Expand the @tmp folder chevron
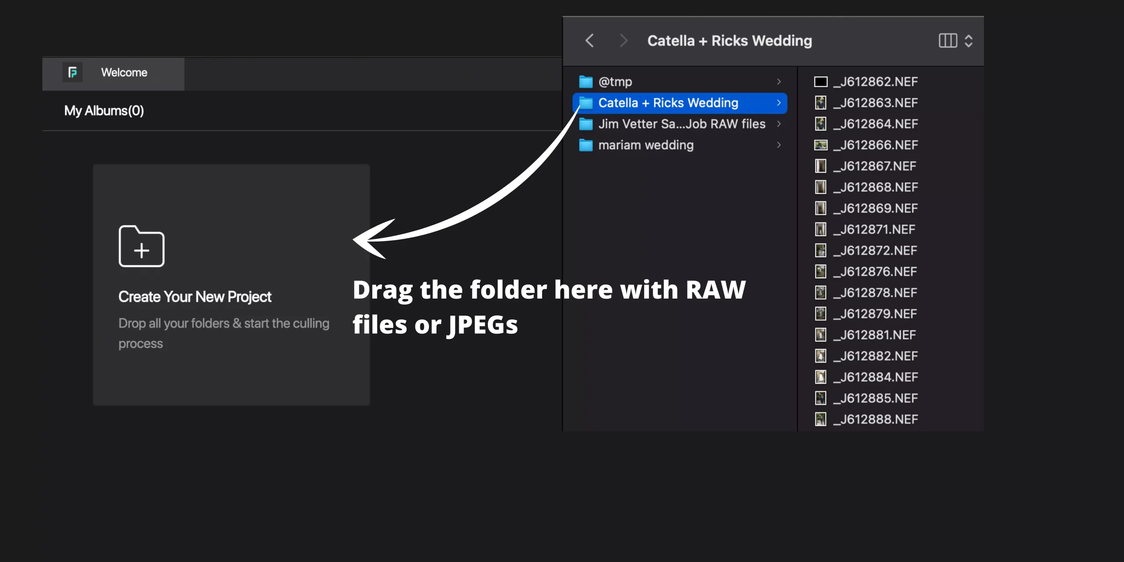This screenshot has width=1124, height=562. pyautogui.click(x=779, y=81)
